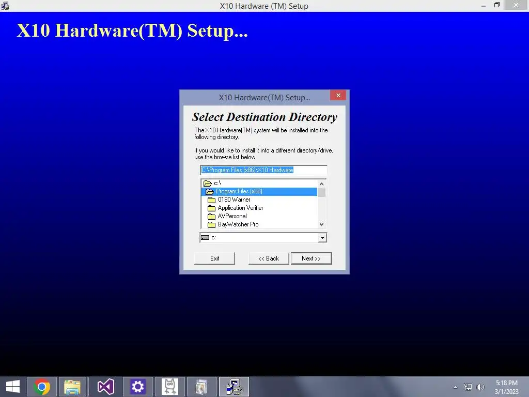529x397 pixels.
Task: Click folder icon next to 0190 Warner
Action: pyautogui.click(x=211, y=200)
